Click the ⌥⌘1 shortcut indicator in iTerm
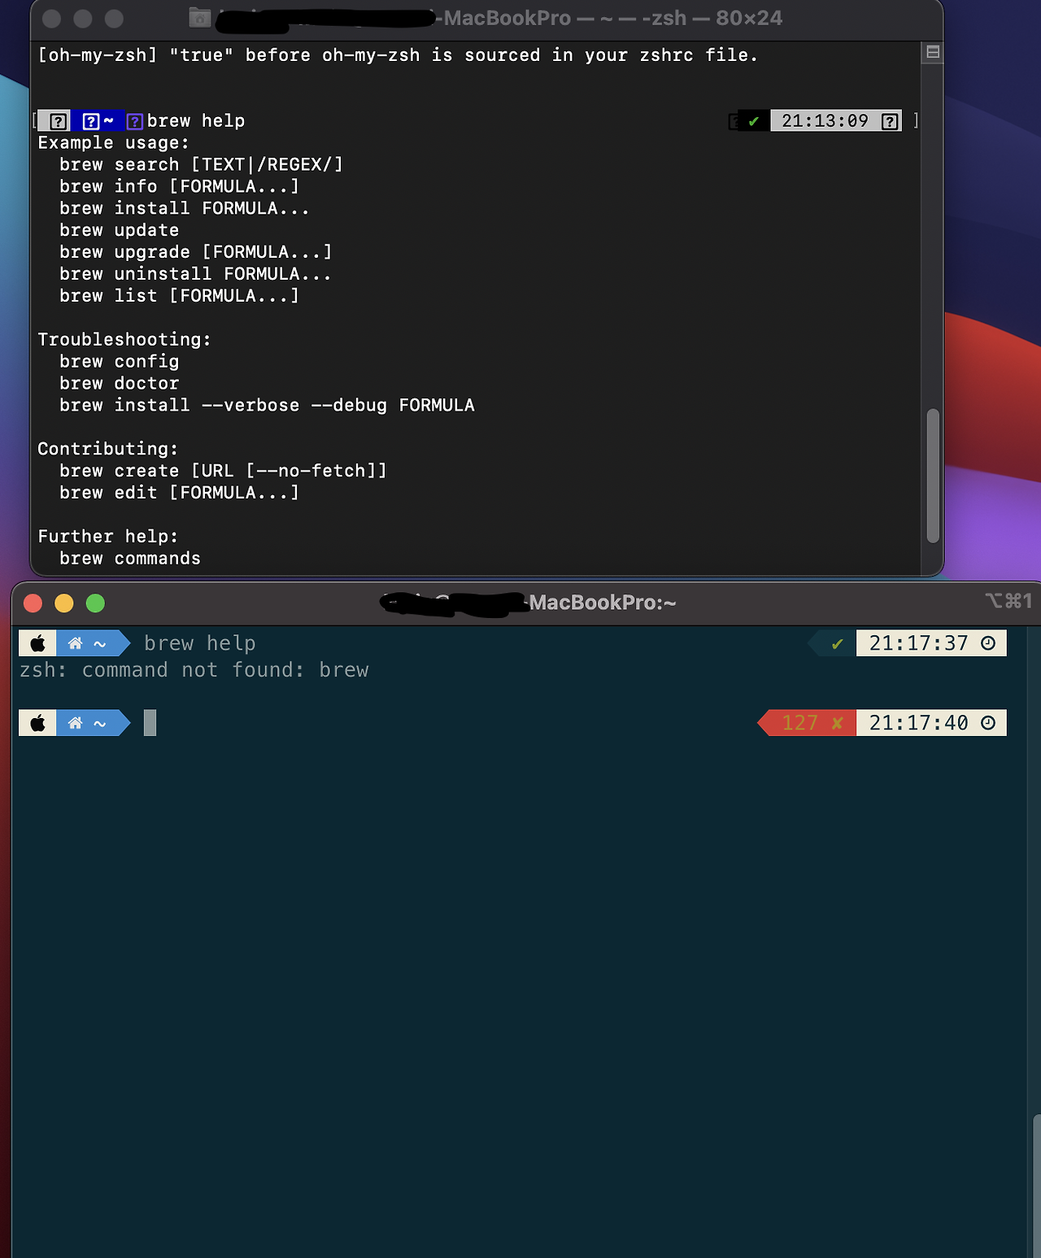This screenshot has width=1041, height=1258. coord(1008,601)
